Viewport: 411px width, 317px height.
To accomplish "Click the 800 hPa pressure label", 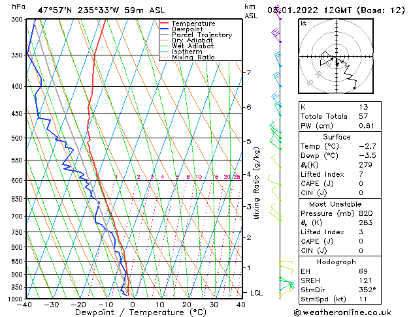I will pos(18,247).
